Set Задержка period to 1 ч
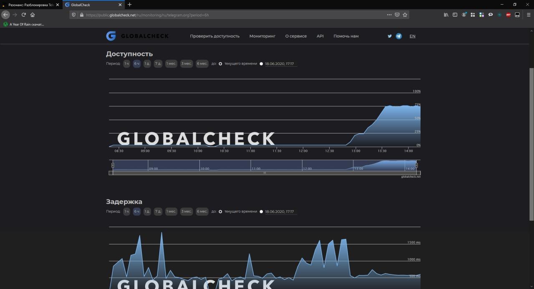 point(126,211)
